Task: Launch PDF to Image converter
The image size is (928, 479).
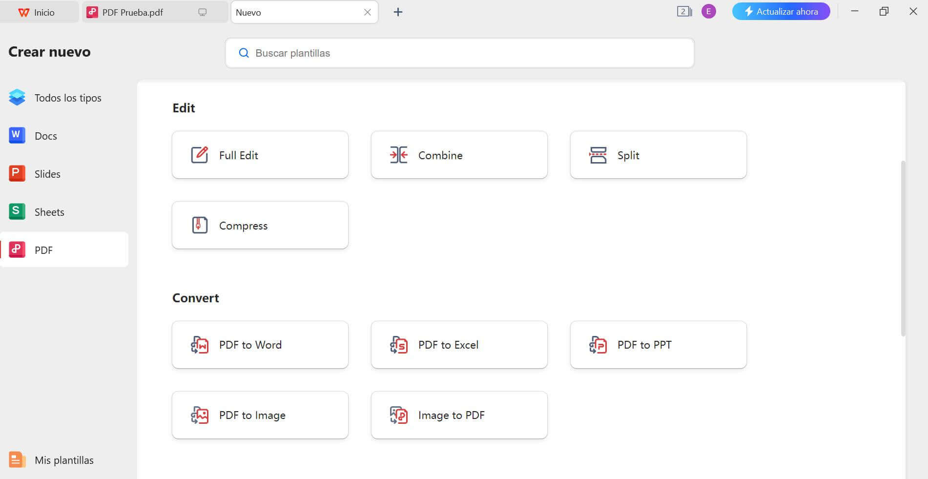Action: 260,415
